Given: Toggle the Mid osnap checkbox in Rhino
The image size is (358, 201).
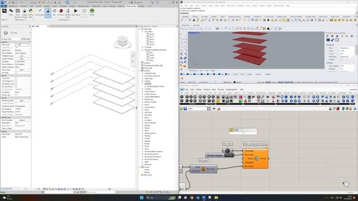Looking at the screenshot, I should click(202, 74).
